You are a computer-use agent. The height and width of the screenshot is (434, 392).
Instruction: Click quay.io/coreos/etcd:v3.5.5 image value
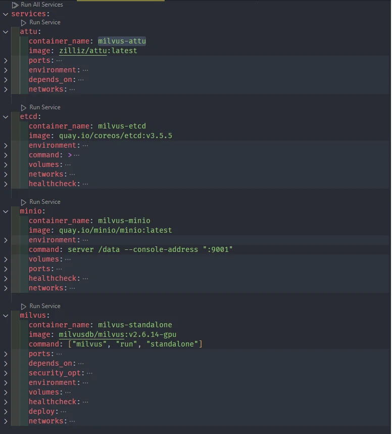click(x=116, y=136)
